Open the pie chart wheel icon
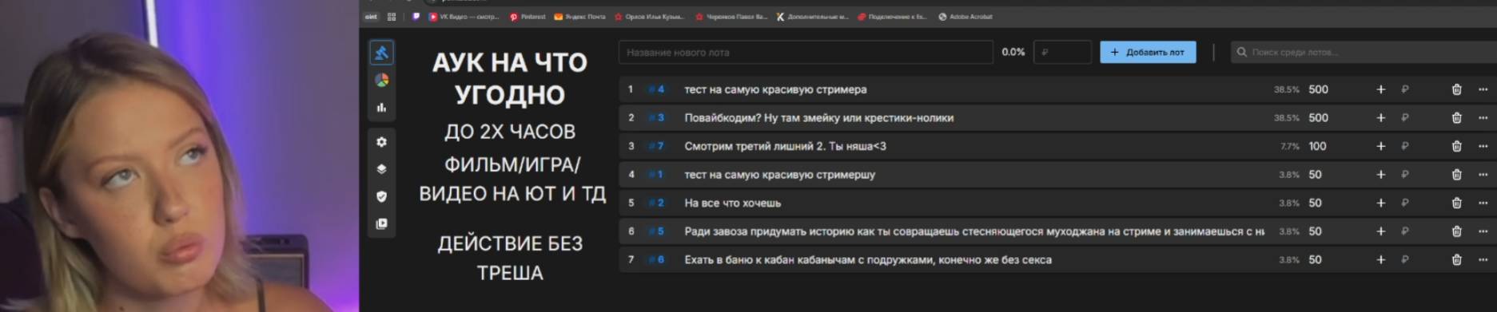Image resolution: width=1497 pixels, height=312 pixels. click(382, 80)
